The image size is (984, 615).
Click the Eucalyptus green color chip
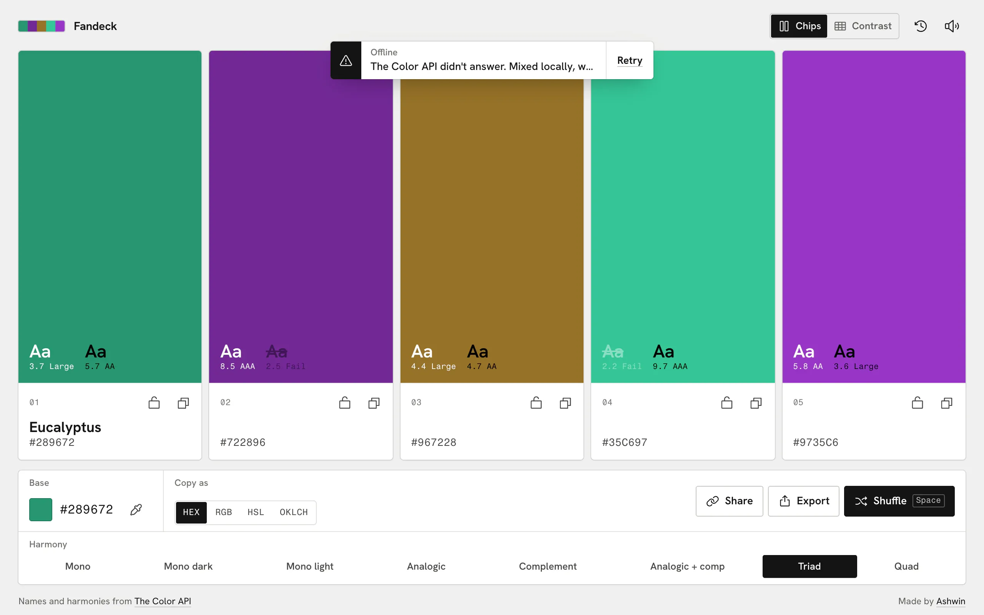pyautogui.click(x=110, y=216)
